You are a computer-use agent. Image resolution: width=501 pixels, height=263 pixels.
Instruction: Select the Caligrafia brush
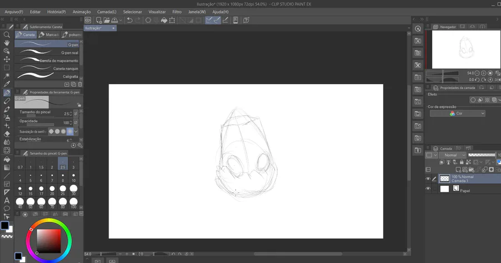tap(47, 76)
